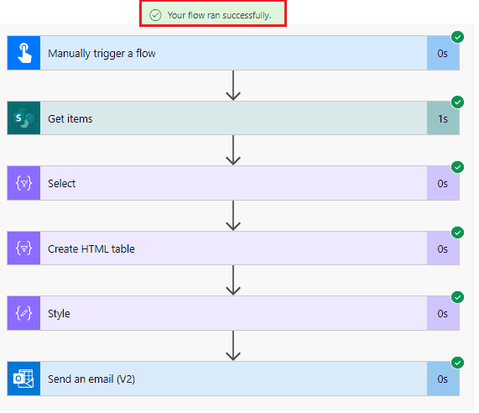Expand the Create HTML table step
Viewport: 479px width, 413px height.
[x=233, y=248]
